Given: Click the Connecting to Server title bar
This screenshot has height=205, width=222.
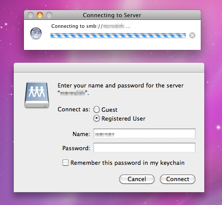Looking at the screenshot, I should tap(112, 15).
